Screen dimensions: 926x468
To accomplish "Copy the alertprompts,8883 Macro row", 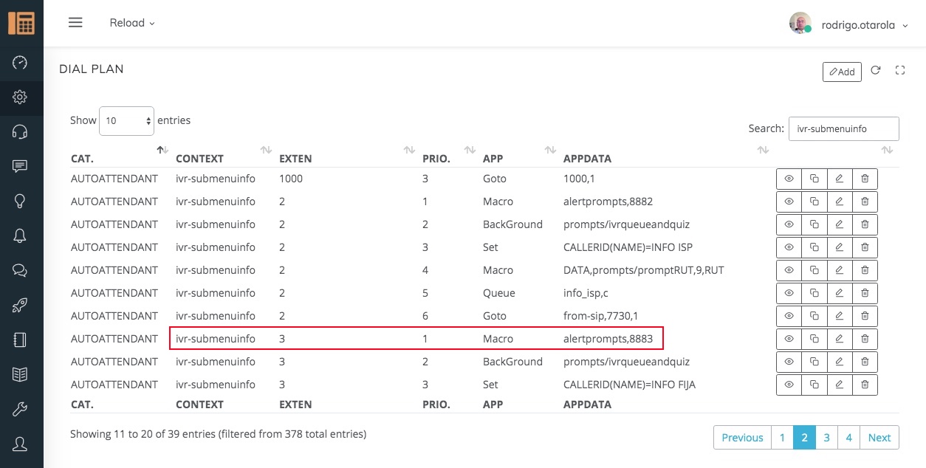I will 814,339.
